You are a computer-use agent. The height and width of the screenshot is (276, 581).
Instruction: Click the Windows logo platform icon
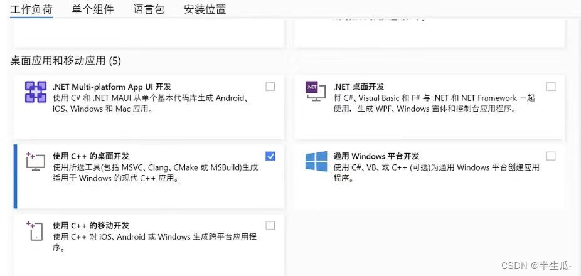point(316,161)
